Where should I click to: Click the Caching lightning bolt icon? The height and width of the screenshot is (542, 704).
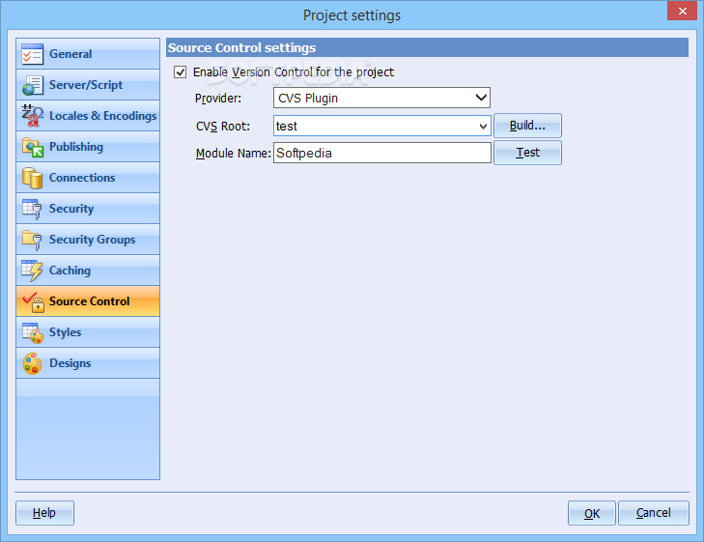32,271
